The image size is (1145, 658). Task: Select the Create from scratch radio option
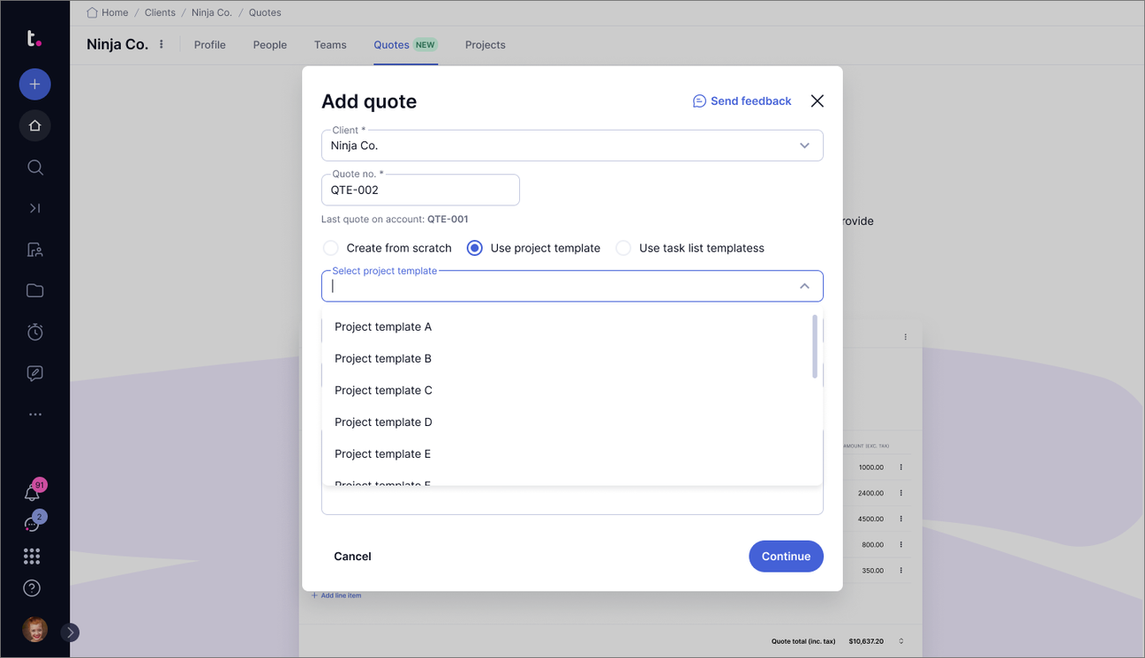(x=331, y=248)
